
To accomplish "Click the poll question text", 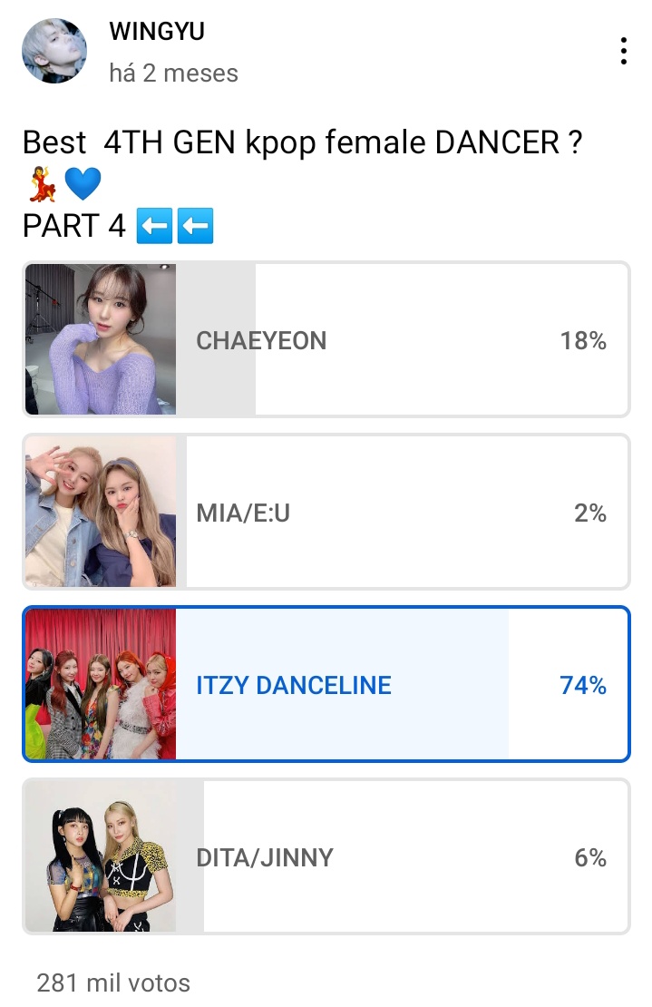I will 302,142.
